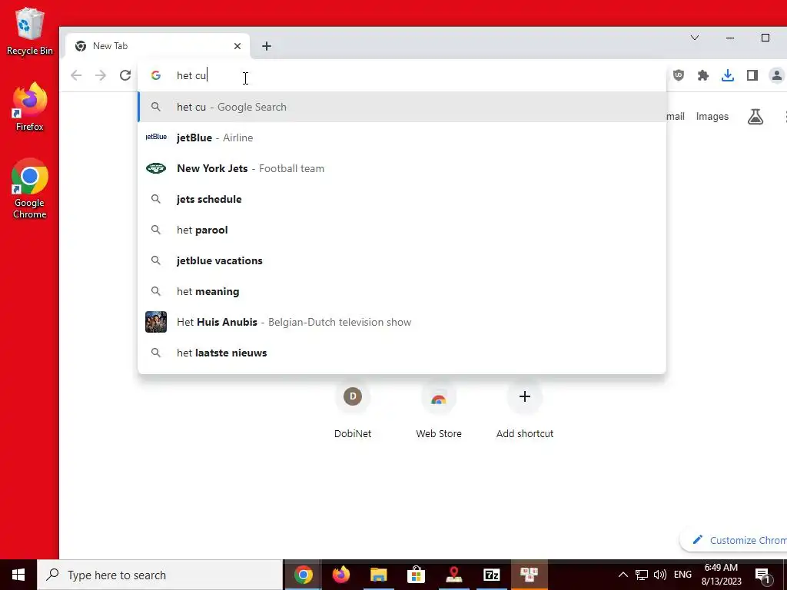Image resolution: width=787 pixels, height=590 pixels.
Task: Click the taskbar search box
Action: tap(160, 575)
